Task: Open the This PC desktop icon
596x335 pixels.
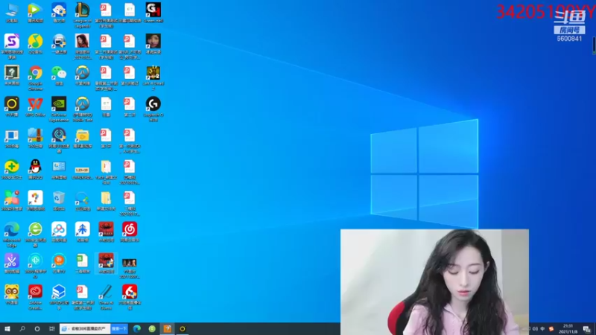Action: pyautogui.click(x=12, y=13)
